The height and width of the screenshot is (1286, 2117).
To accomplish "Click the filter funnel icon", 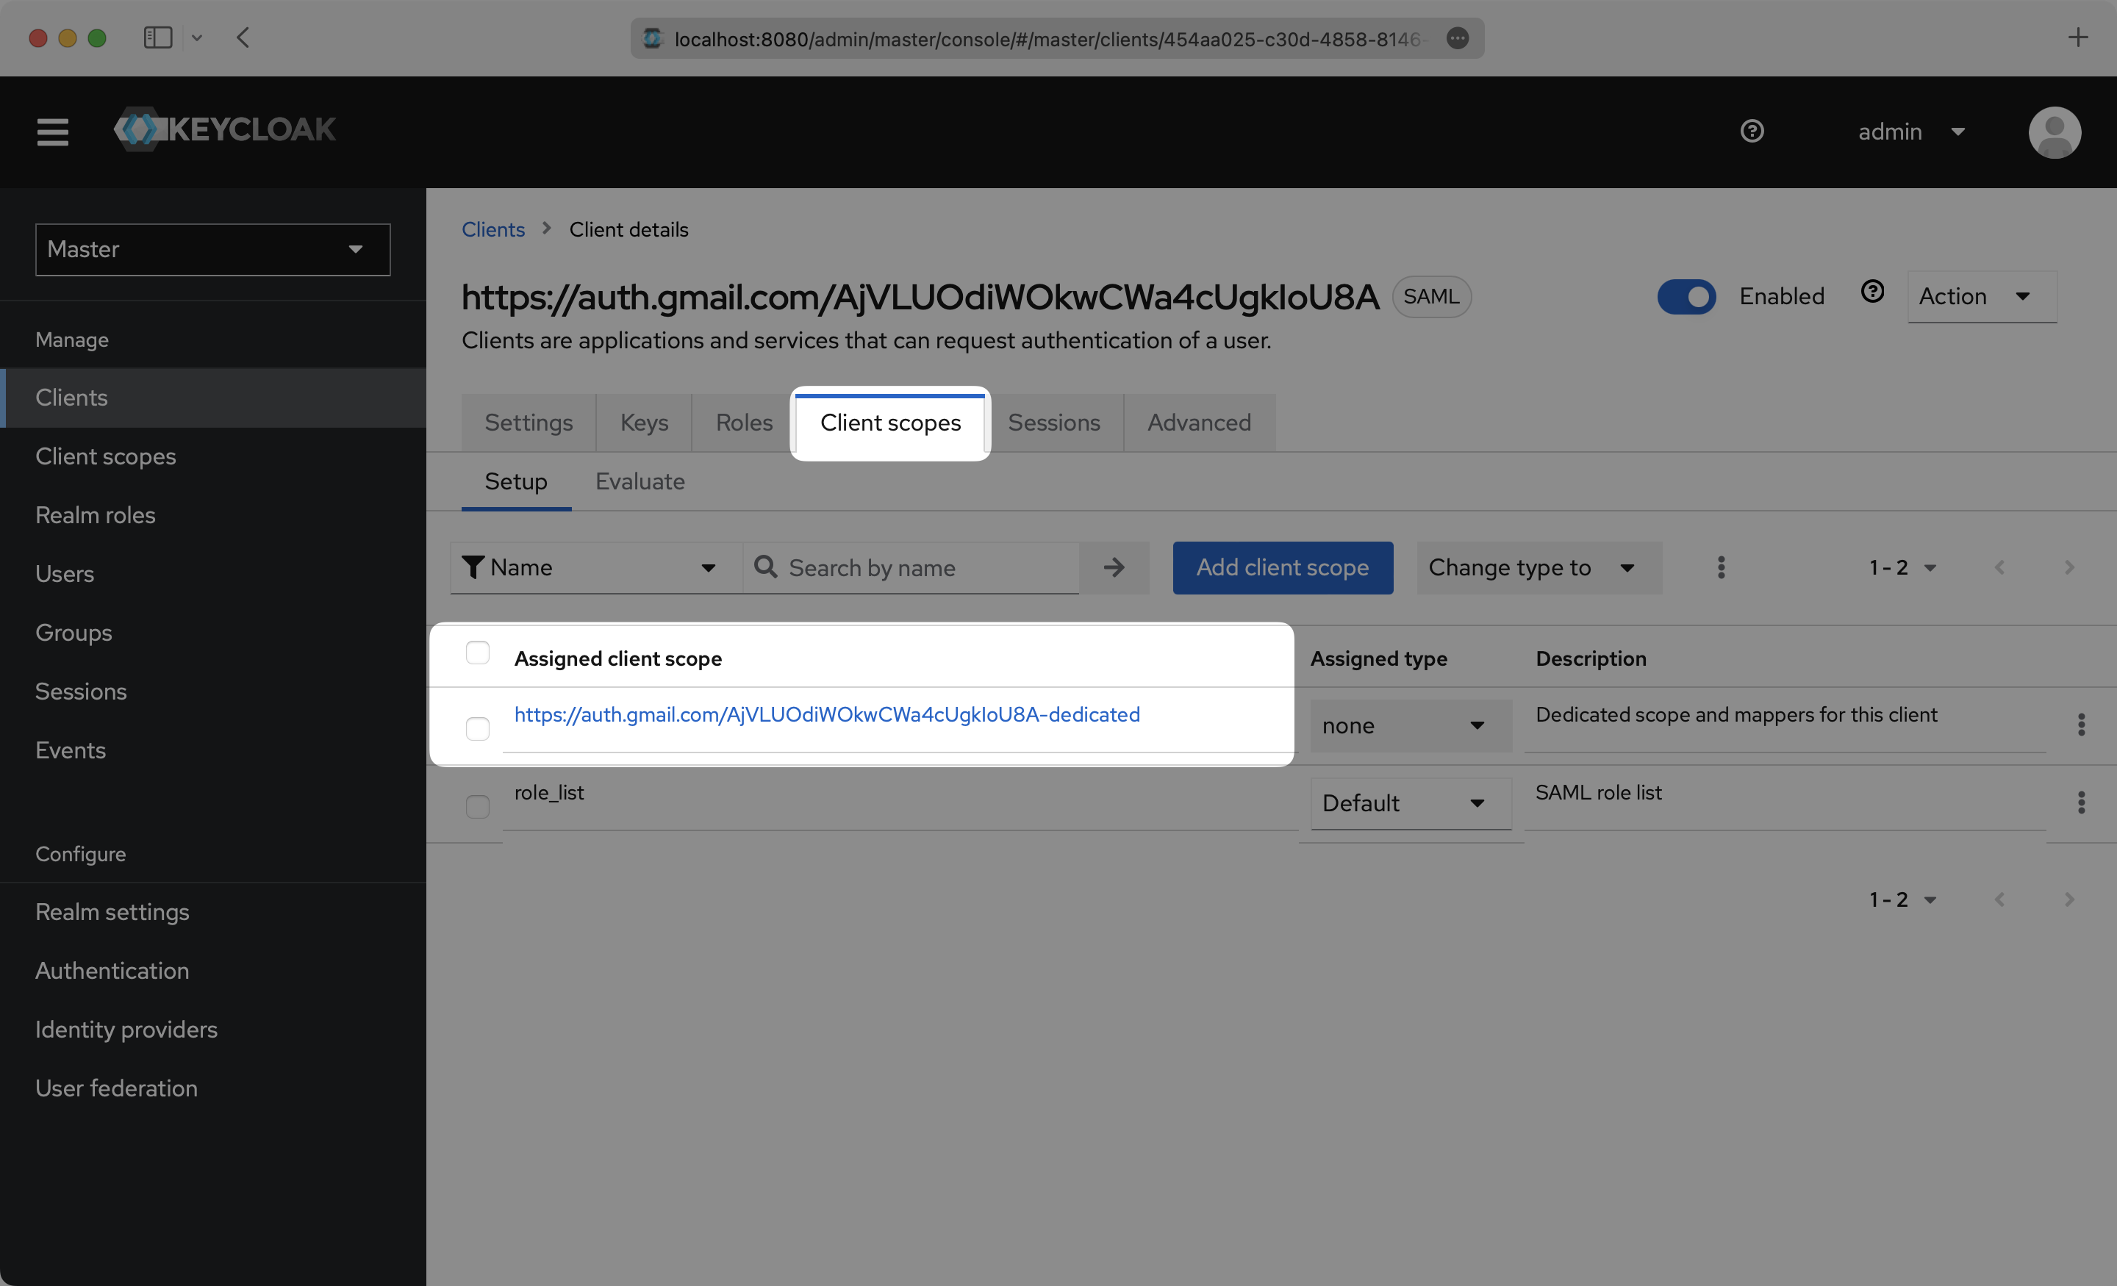I will tap(473, 567).
